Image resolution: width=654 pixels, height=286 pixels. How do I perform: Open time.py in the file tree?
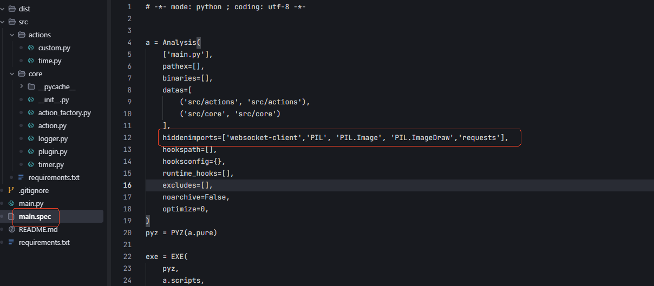tap(50, 61)
